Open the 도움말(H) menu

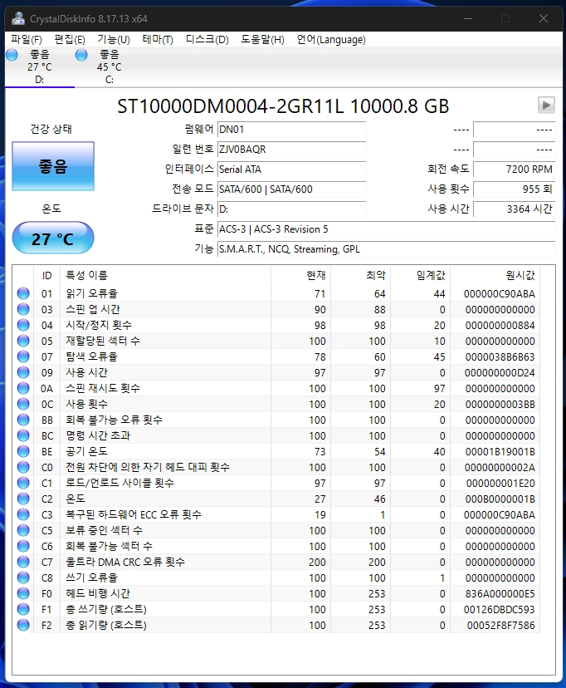[262, 40]
